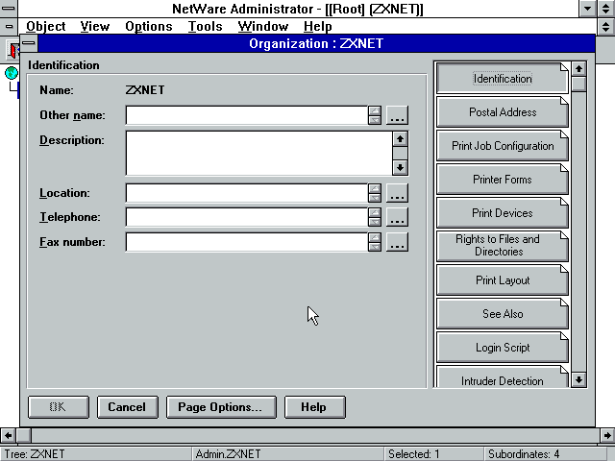Open the Print Job Configuration page
The height and width of the screenshot is (461, 615).
point(503,146)
